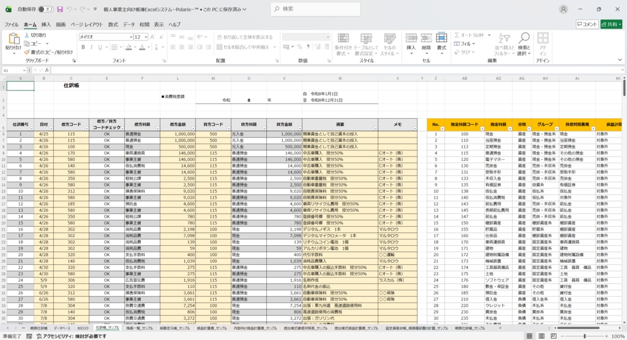Toggle the AutoSave (自動保存) switch
This screenshot has width=627, height=340.
click(46, 9)
